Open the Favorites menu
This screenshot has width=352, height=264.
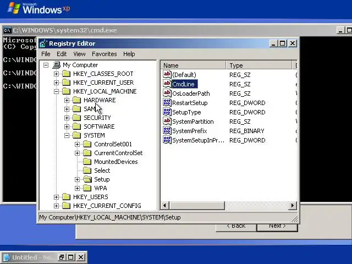[x=105, y=54]
